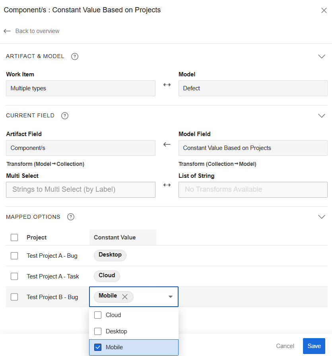Click the help icon beside Artifact & Model
332x356 pixels.
click(74, 56)
